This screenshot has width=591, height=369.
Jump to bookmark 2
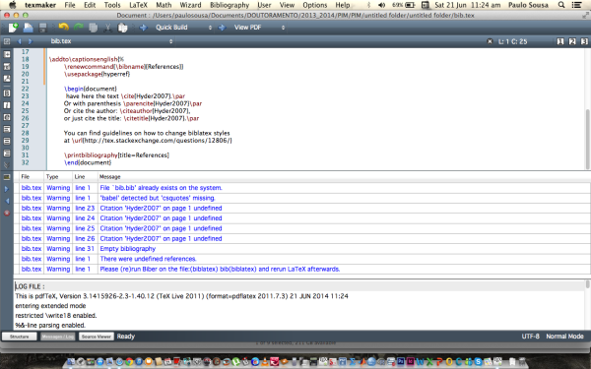coord(572,41)
